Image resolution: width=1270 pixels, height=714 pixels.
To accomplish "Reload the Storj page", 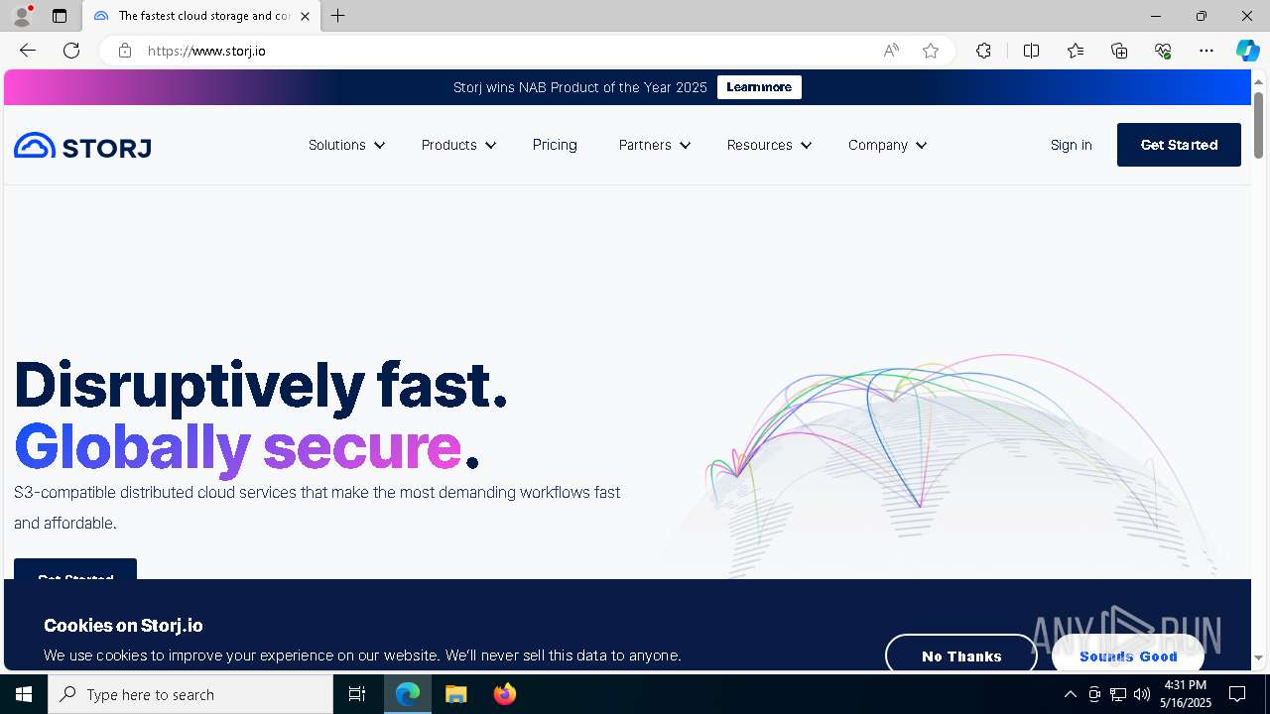I will point(71,51).
